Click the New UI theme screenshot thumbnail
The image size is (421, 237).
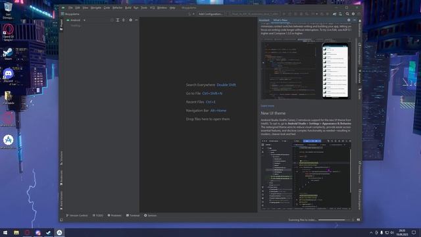[x=306, y=174]
